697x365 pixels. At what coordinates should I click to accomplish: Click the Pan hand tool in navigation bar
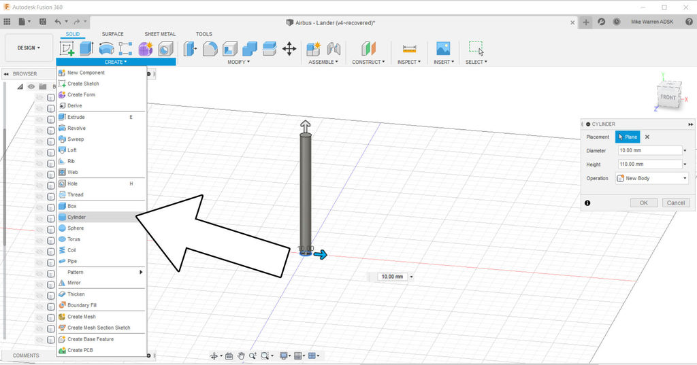coord(241,355)
